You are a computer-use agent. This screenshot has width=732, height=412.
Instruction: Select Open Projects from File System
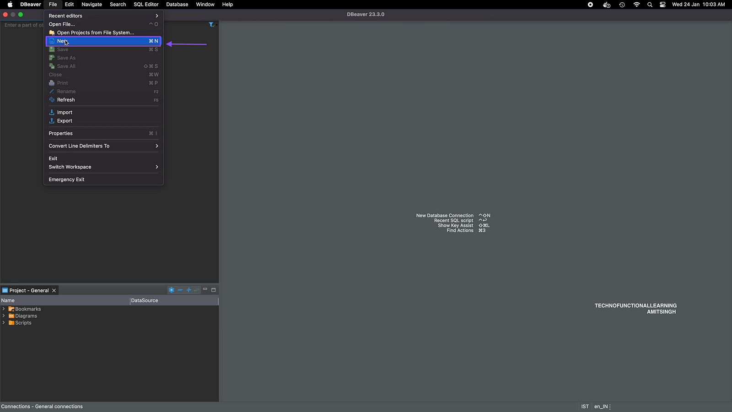tap(95, 33)
